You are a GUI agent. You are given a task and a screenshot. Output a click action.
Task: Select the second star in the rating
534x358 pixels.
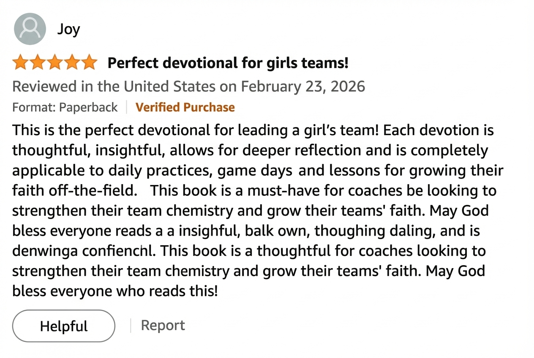coord(38,62)
